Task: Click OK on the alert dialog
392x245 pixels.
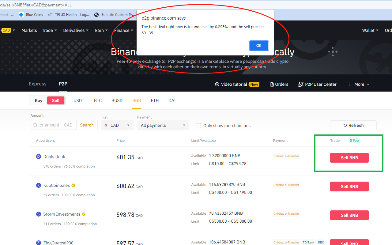Action: tap(259, 45)
